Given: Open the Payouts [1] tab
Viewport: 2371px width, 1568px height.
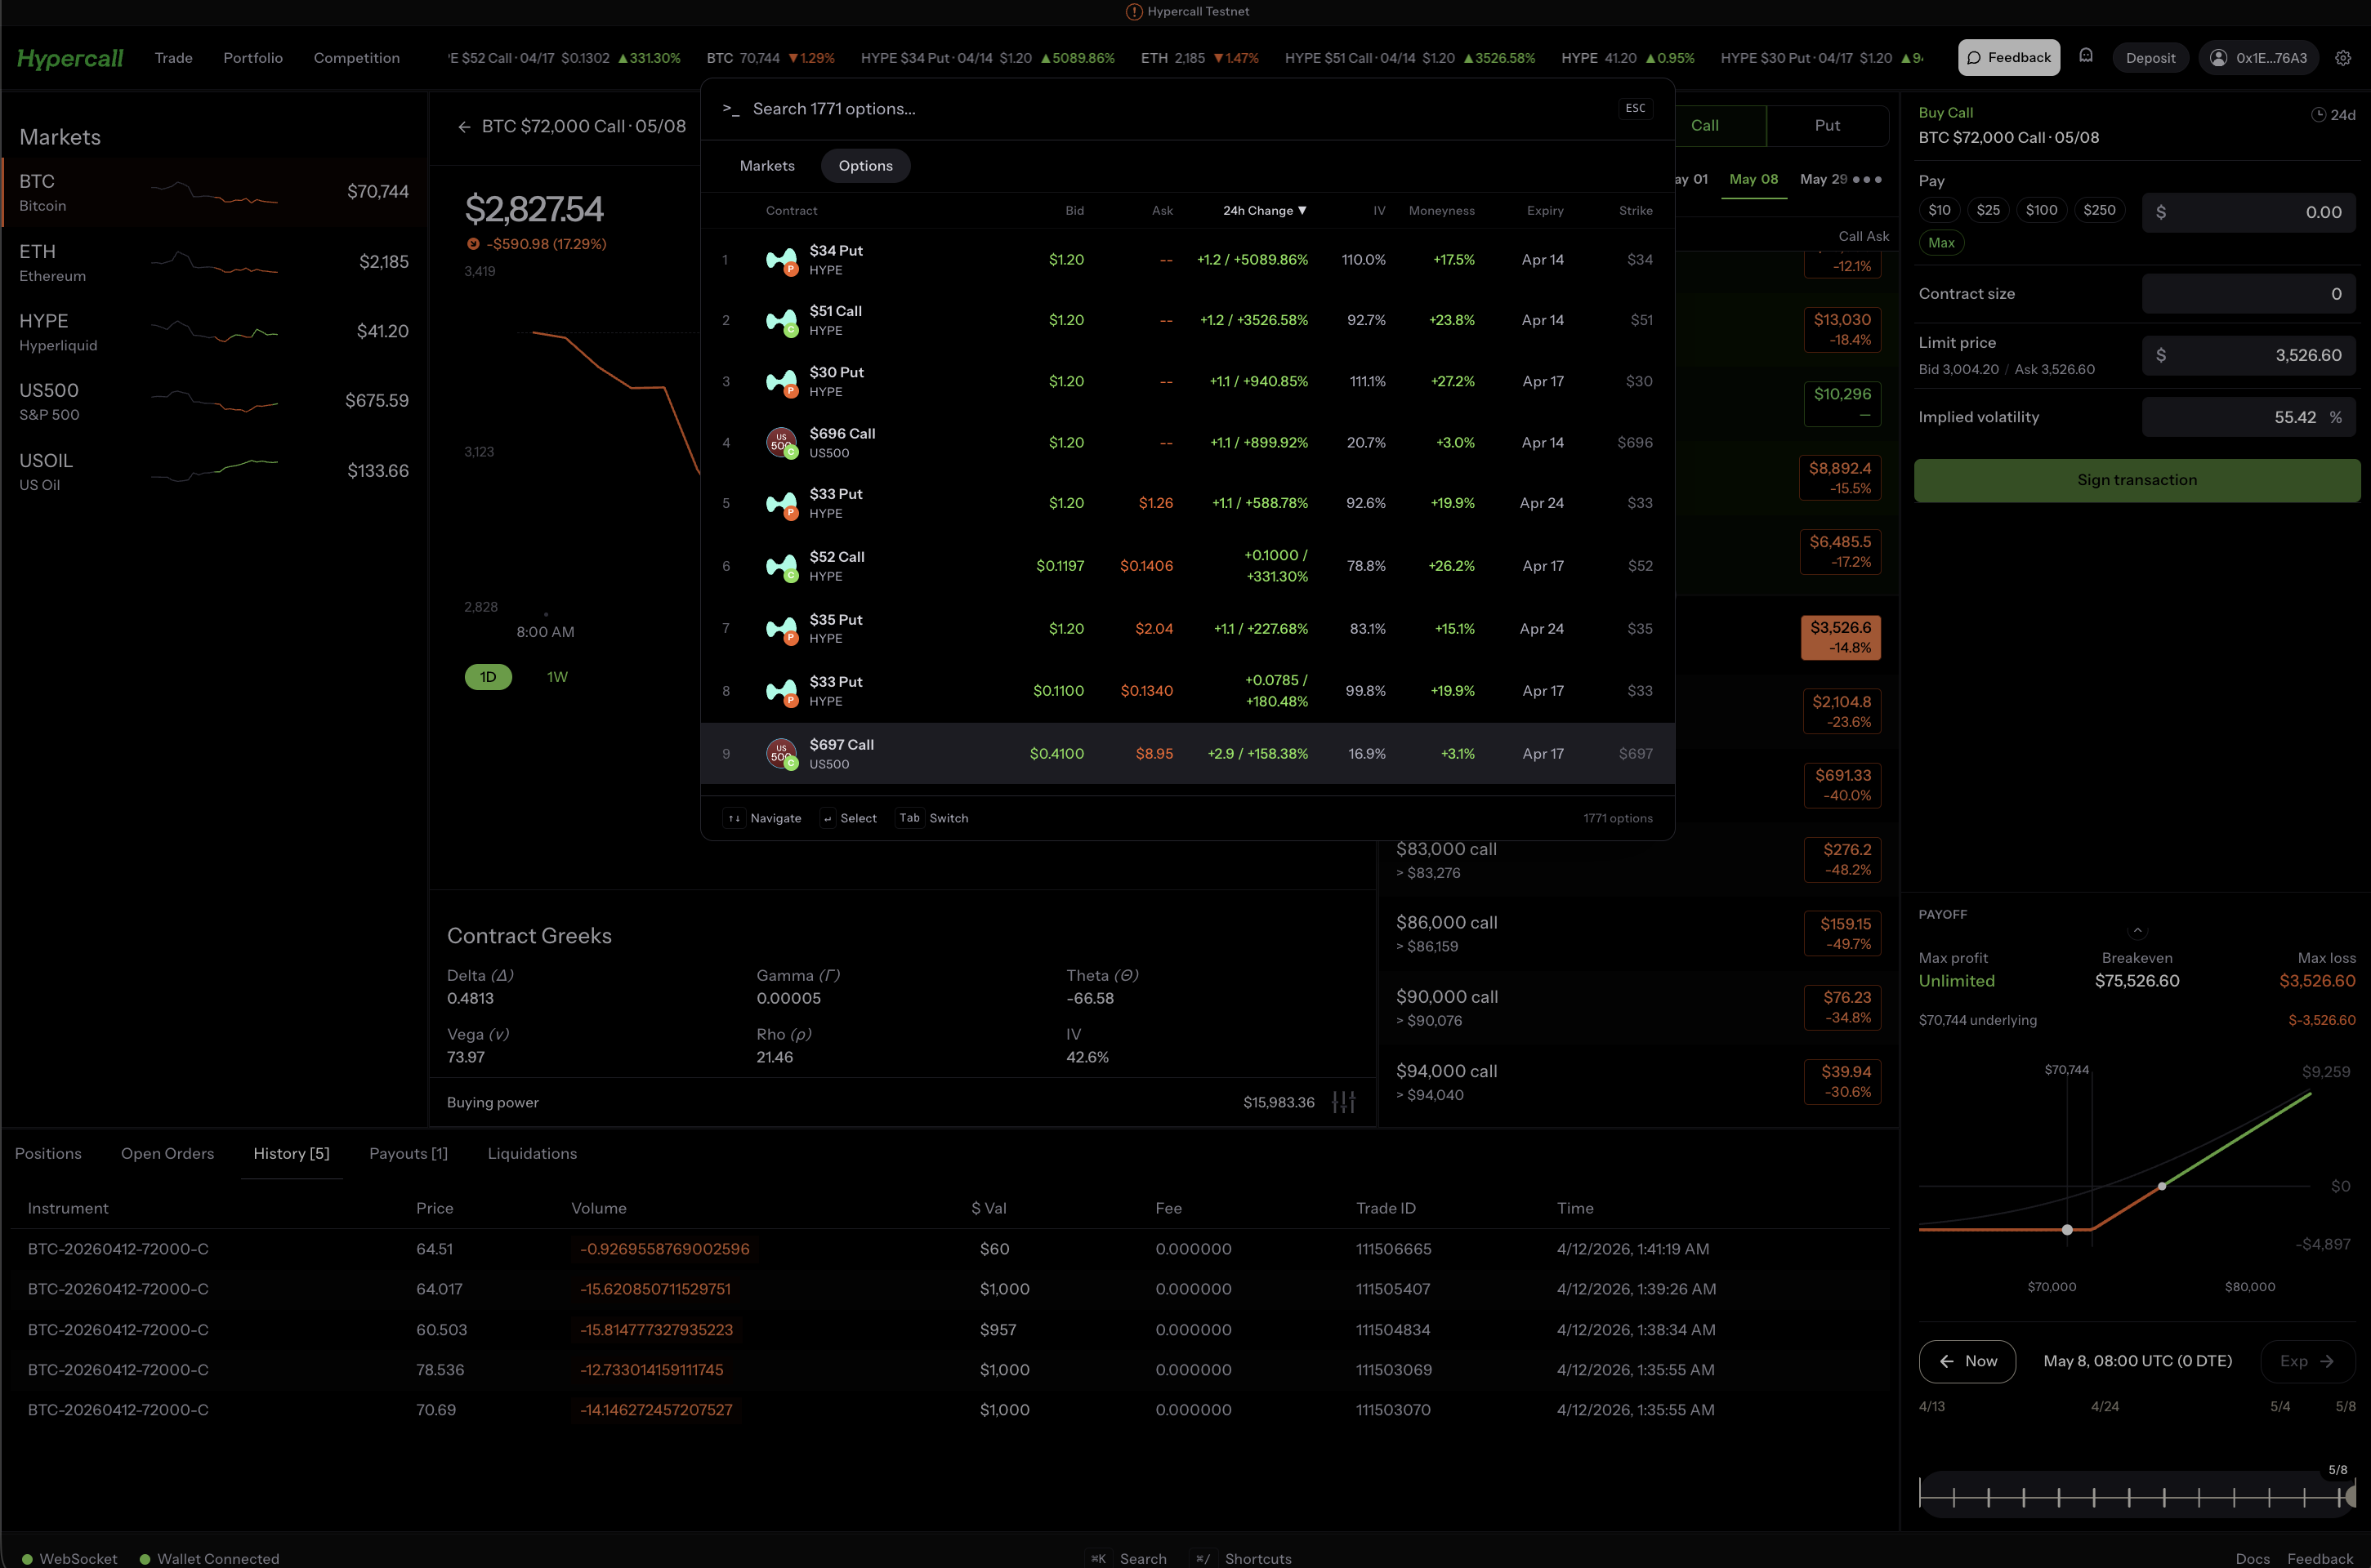Looking at the screenshot, I should (409, 1153).
